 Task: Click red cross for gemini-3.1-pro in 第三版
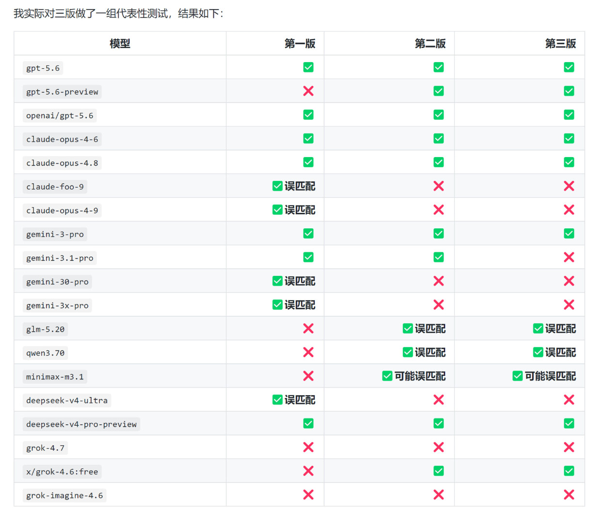[569, 257]
